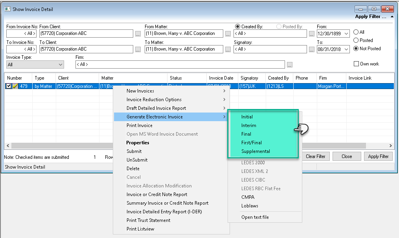Open the Created By lookup ellipsis button
The height and width of the screenshot is (238, 399).
click(312, 34)
